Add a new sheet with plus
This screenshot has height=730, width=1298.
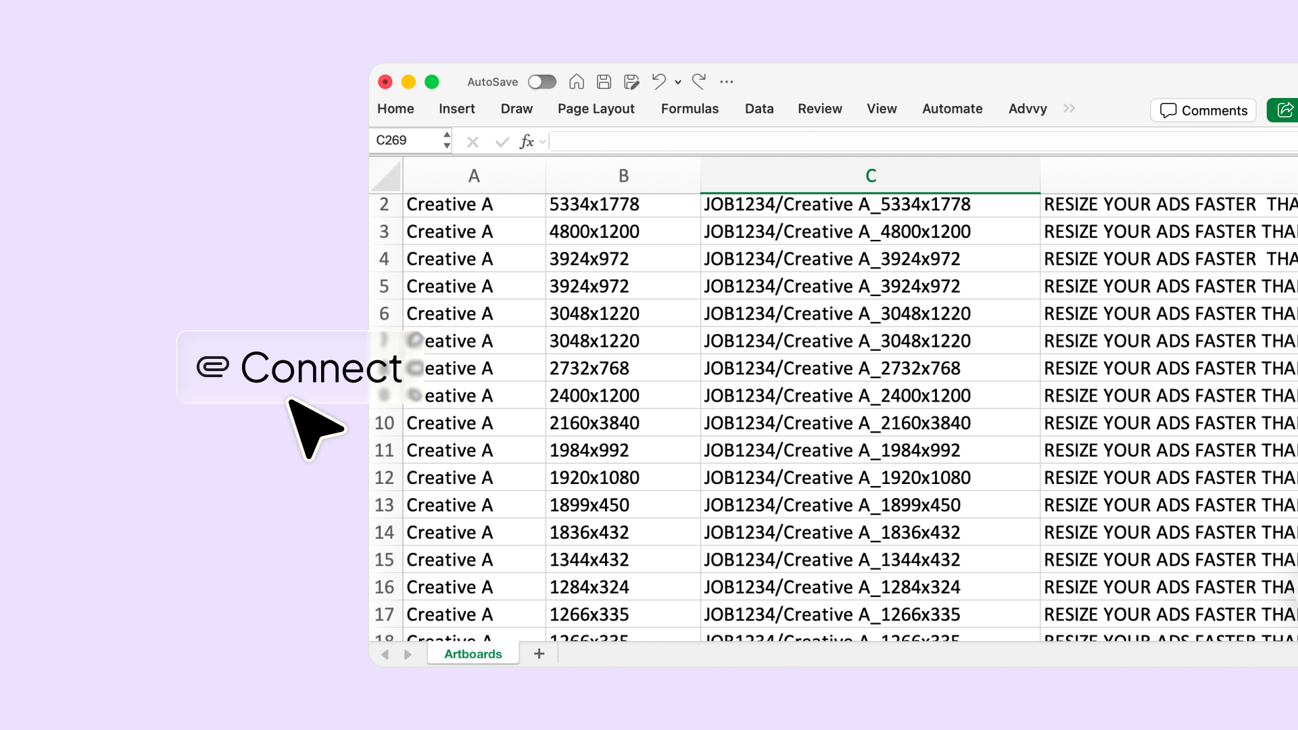click(x=539, y=654)
